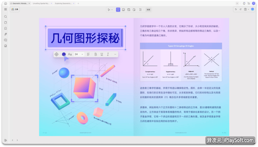This screenshot has height=147, width=258.
Task: Open the search panel in sidebar
Action: coord(5,17)
